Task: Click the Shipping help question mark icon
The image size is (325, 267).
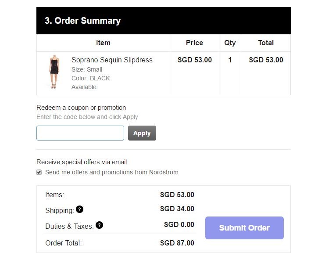Action: (79, 209)
